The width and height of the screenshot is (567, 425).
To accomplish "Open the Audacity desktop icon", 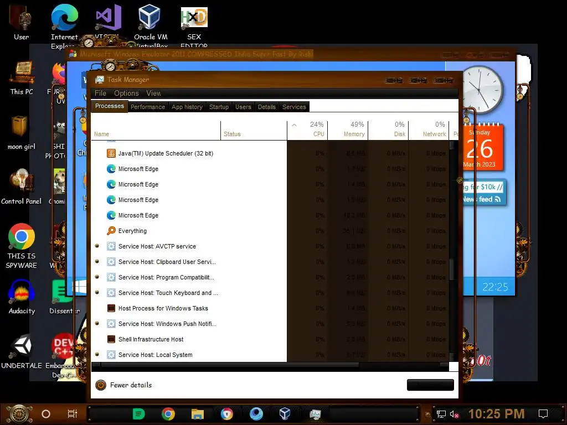I will point(22,297).
